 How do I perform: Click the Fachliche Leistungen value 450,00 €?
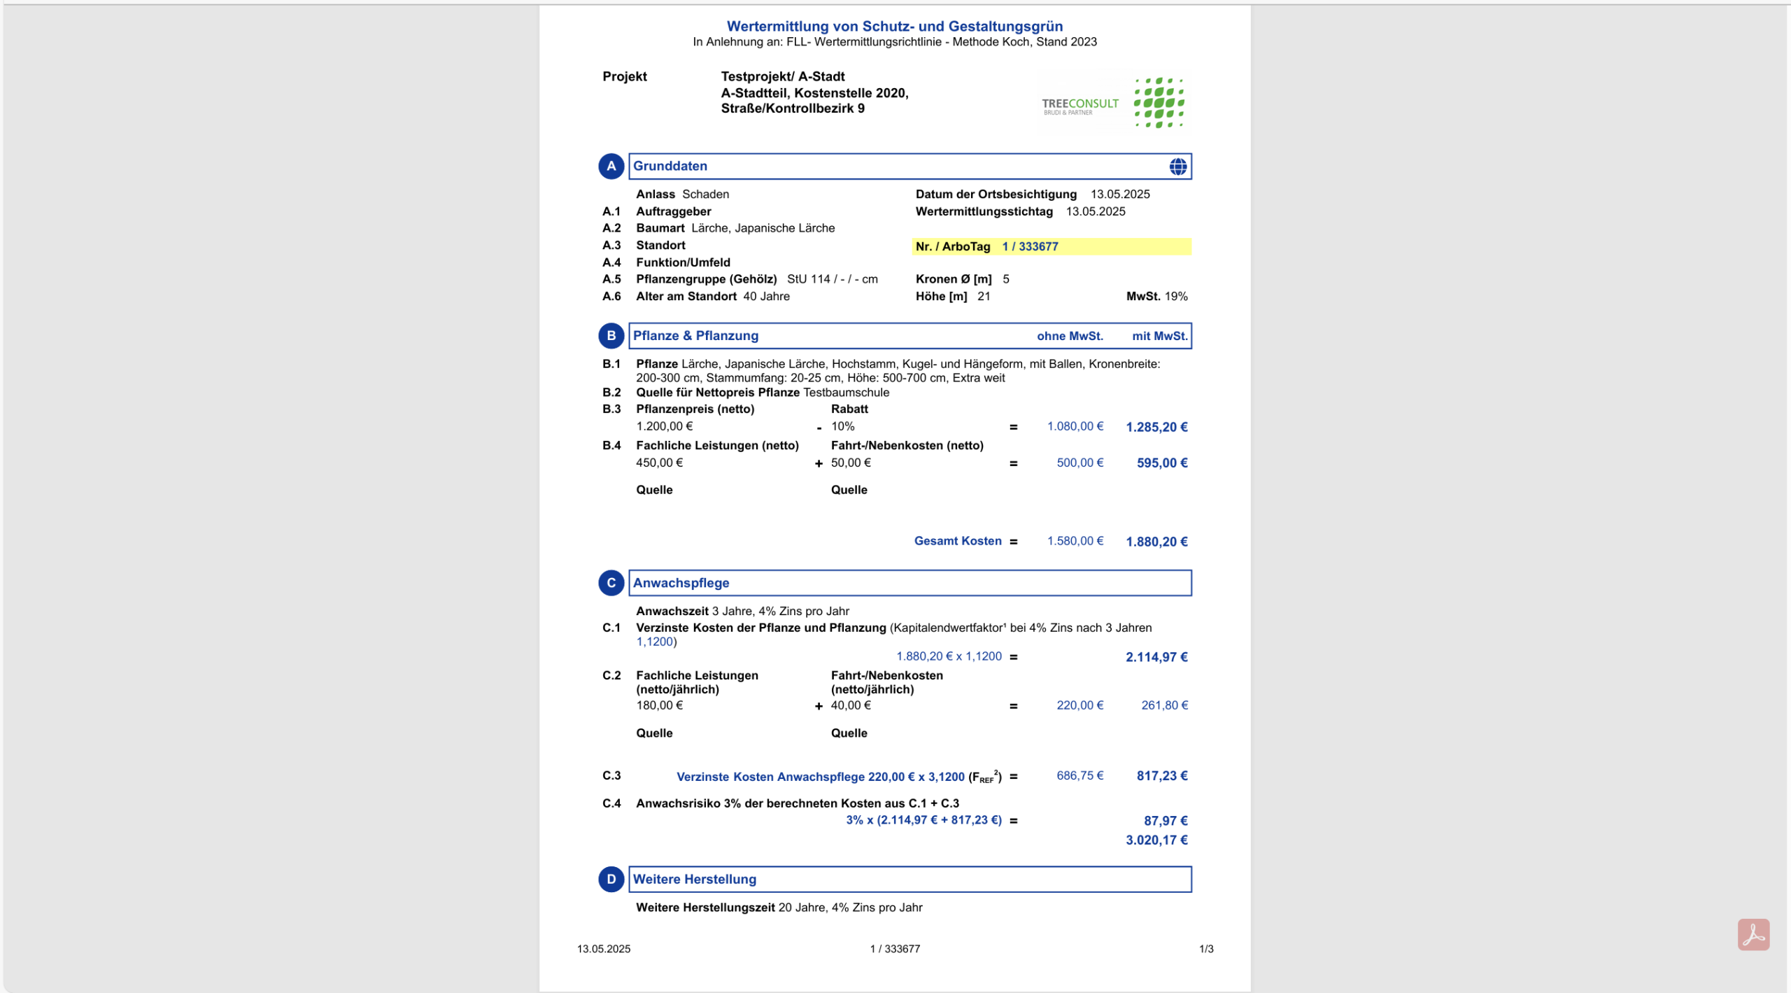(659, 463)
